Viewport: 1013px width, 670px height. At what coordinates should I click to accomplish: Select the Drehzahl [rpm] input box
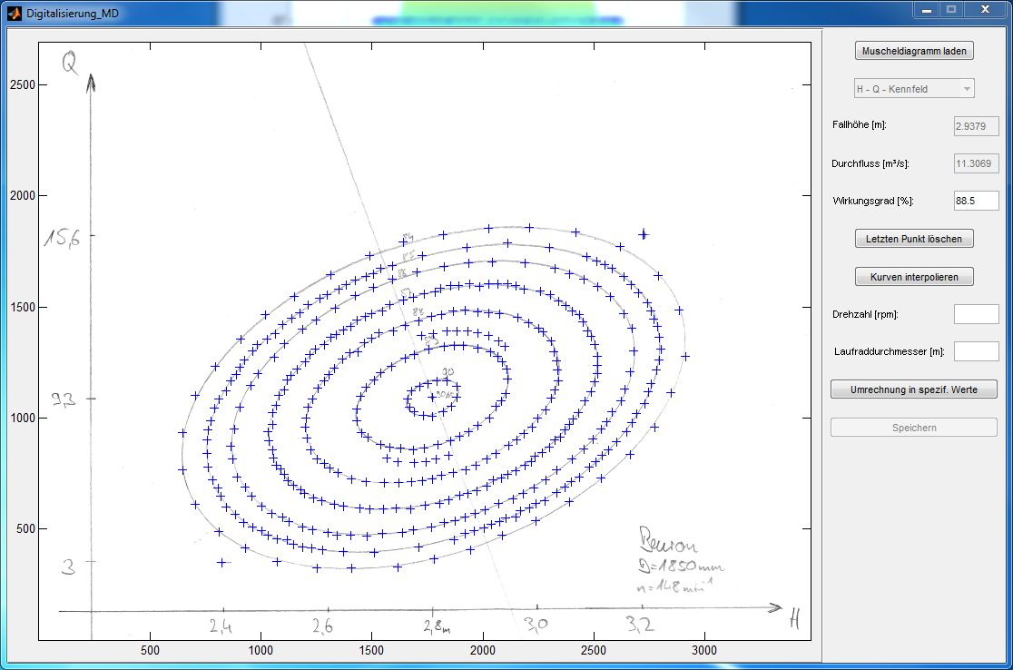976,314
